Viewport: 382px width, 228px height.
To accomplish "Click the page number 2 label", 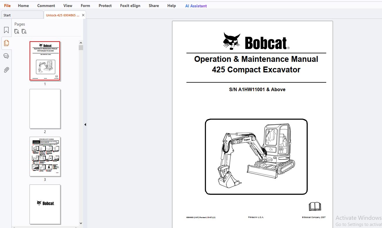I will click(x=45, y=132).
